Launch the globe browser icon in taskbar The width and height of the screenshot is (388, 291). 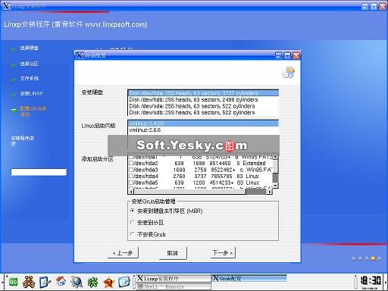77,282
